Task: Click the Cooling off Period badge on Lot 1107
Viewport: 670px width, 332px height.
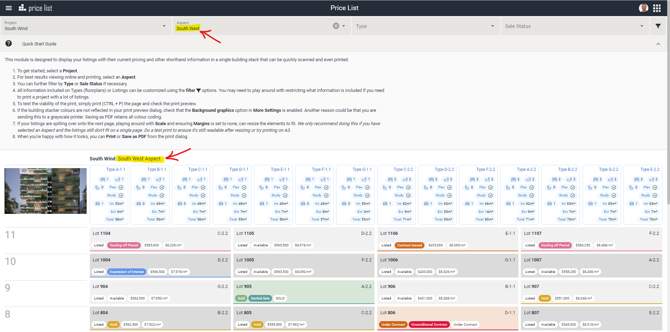Action: click(x=555, y=245)
